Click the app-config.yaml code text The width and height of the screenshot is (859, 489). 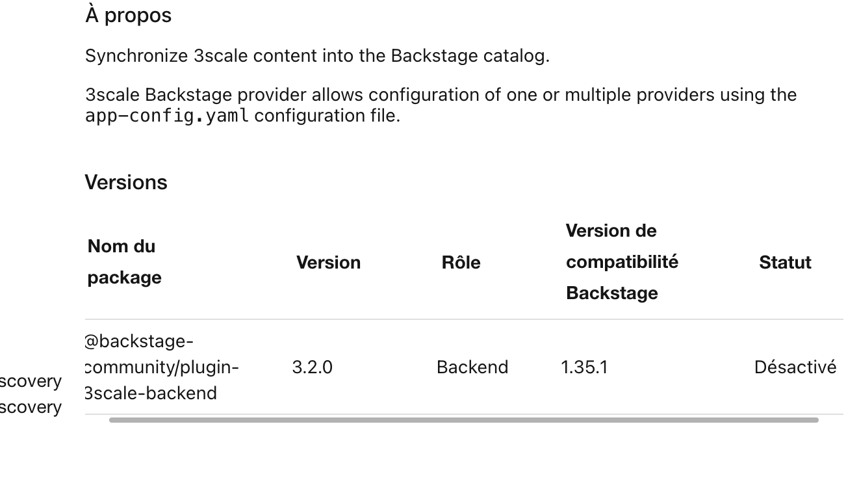[167, 116]
